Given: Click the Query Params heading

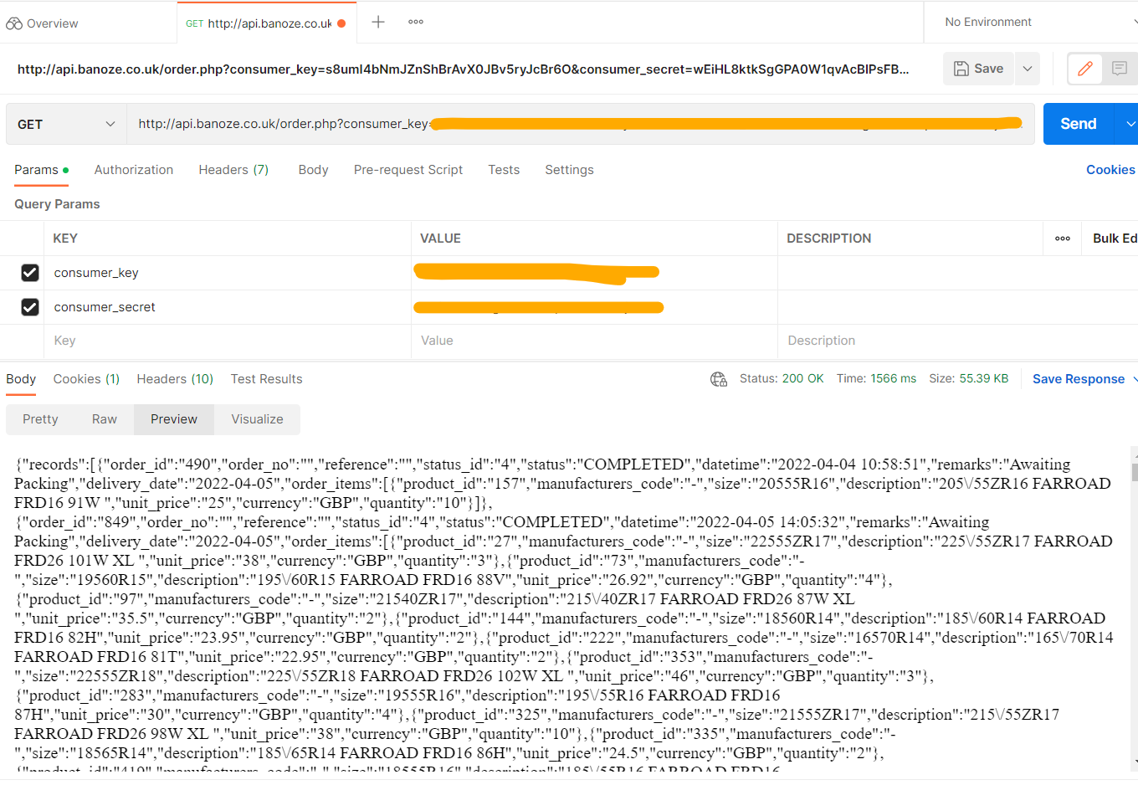Looking at the screenshot, I should tap(57, 204).
